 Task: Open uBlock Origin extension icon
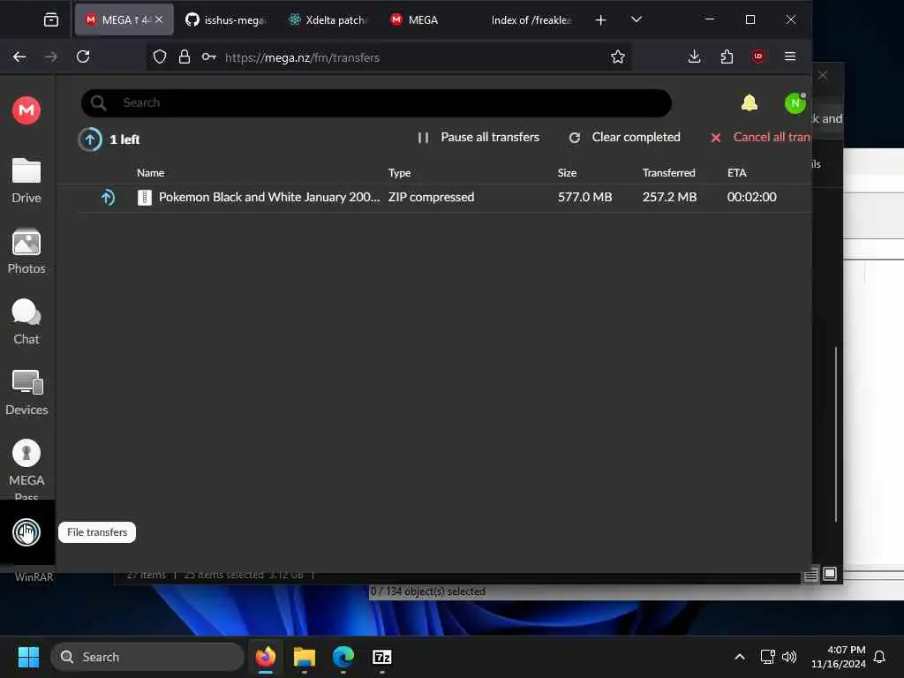point(758,57)
